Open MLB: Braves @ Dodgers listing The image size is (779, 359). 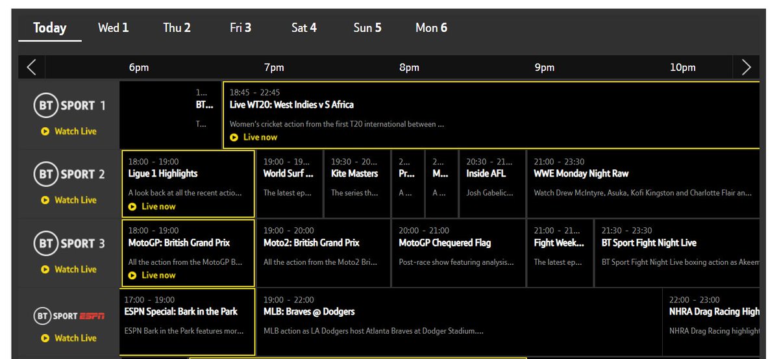click(x=459, y=322)
